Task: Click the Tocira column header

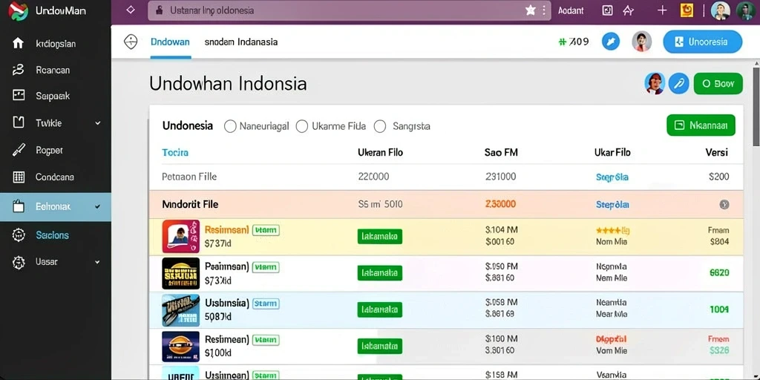Action: [175, 153]
